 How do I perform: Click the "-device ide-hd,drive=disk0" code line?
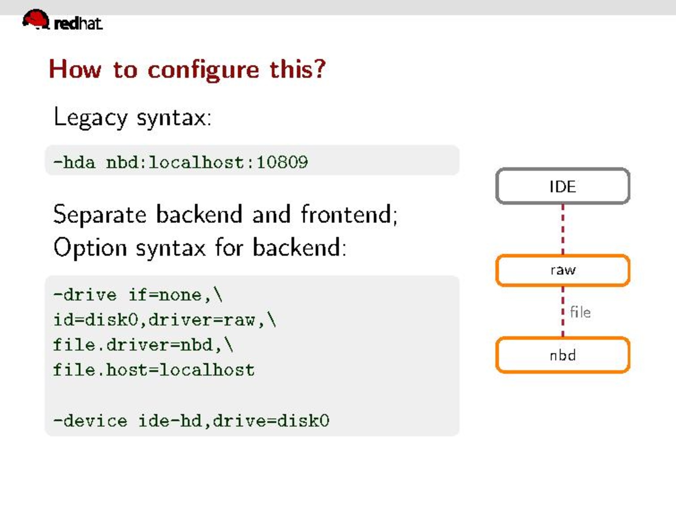point(191,420)
